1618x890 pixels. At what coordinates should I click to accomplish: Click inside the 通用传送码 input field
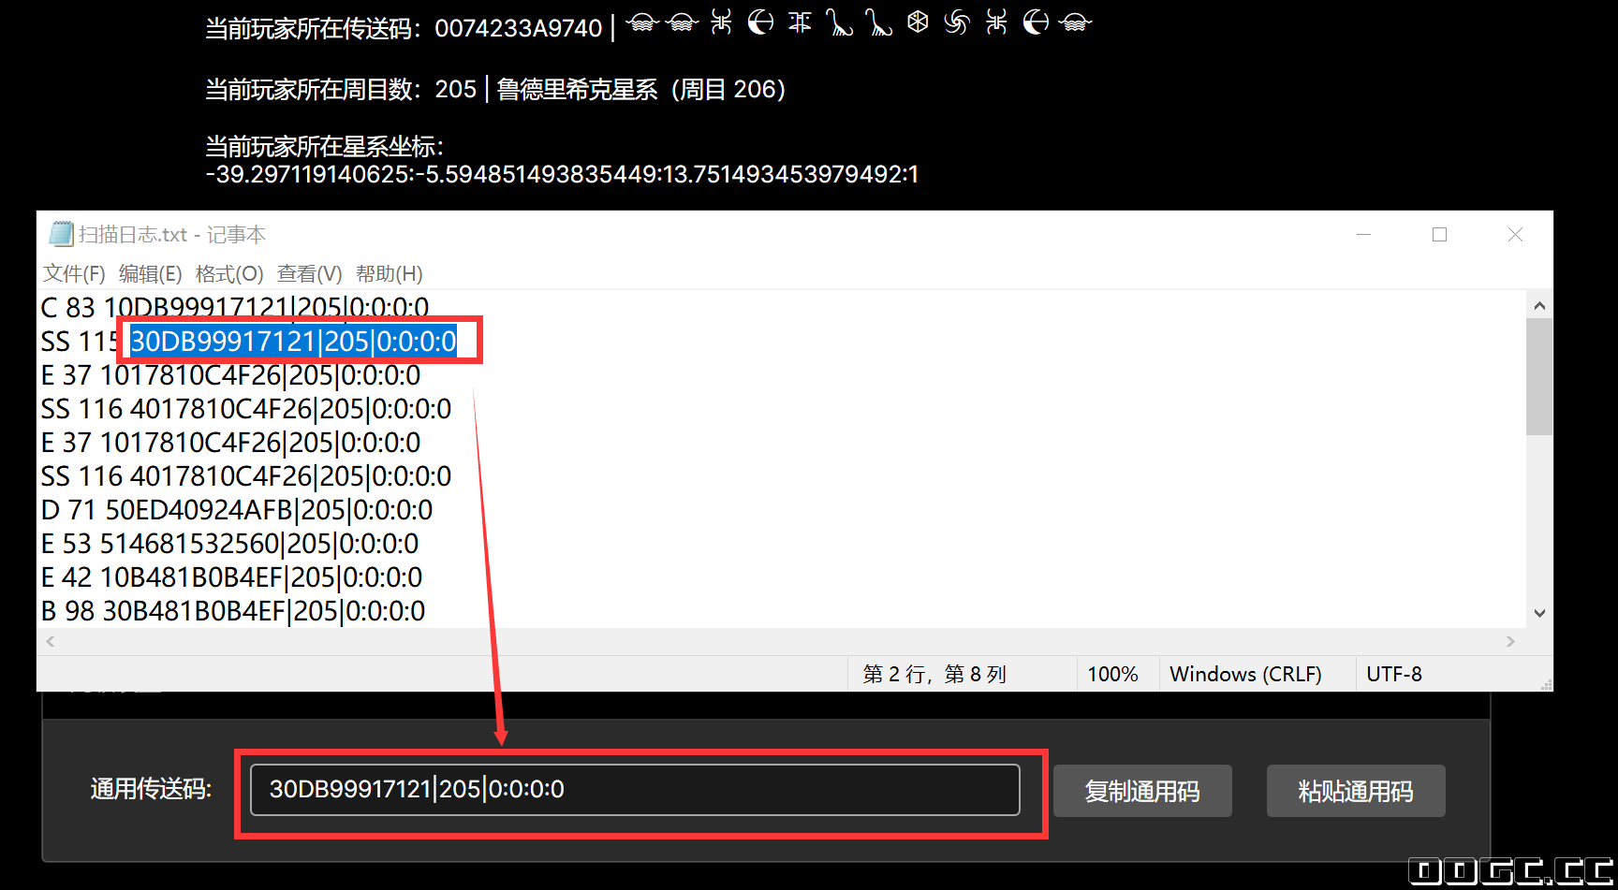634,790
